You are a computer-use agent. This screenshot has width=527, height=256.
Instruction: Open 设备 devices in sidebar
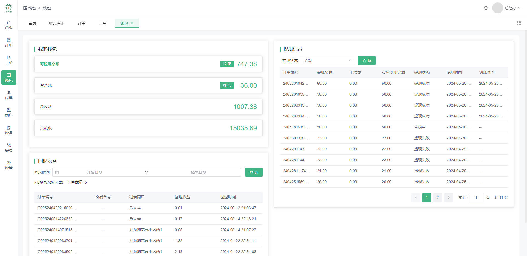(x=9, y=130)
